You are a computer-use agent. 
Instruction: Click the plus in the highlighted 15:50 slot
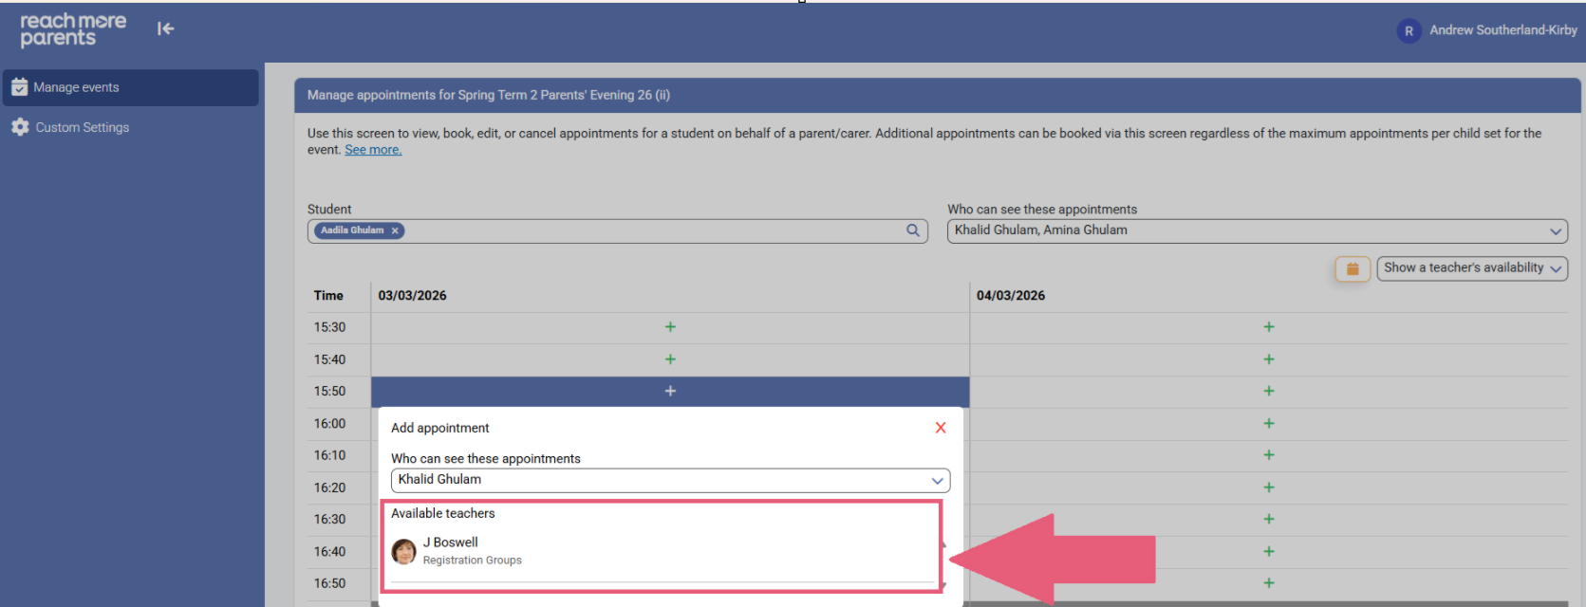click(670, 392)
